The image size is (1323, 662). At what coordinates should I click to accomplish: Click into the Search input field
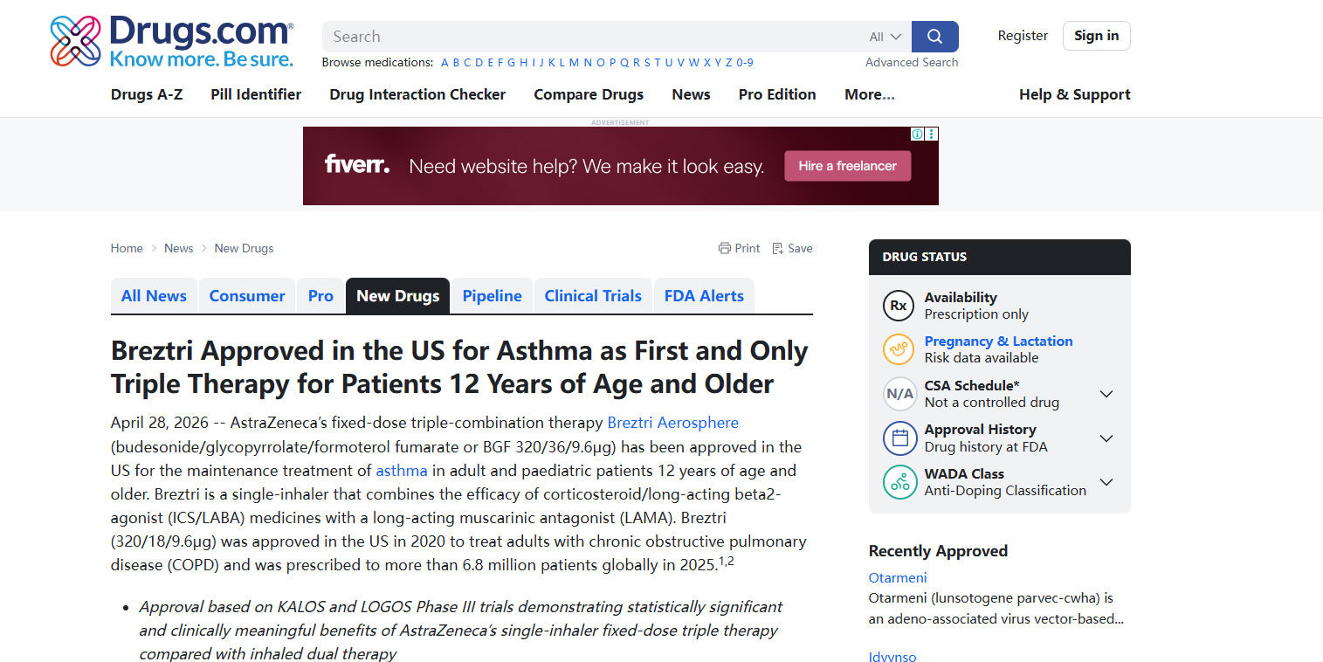click(x=594, y=37)
